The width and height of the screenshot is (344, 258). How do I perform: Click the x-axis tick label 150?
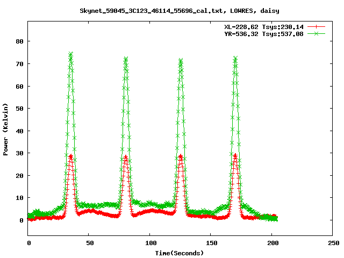212,243
